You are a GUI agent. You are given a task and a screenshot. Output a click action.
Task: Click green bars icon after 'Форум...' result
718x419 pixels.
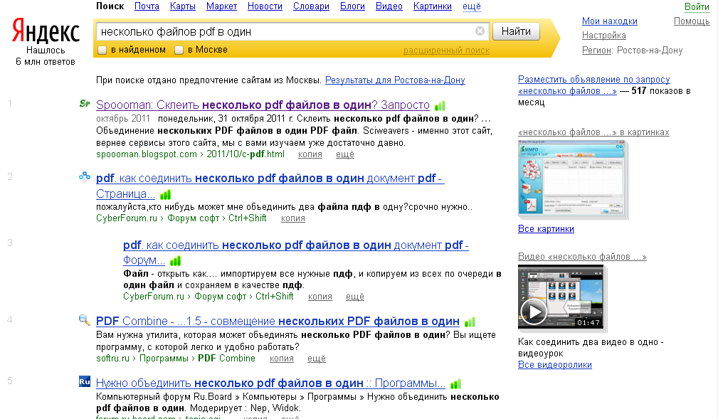coord(175,261)
